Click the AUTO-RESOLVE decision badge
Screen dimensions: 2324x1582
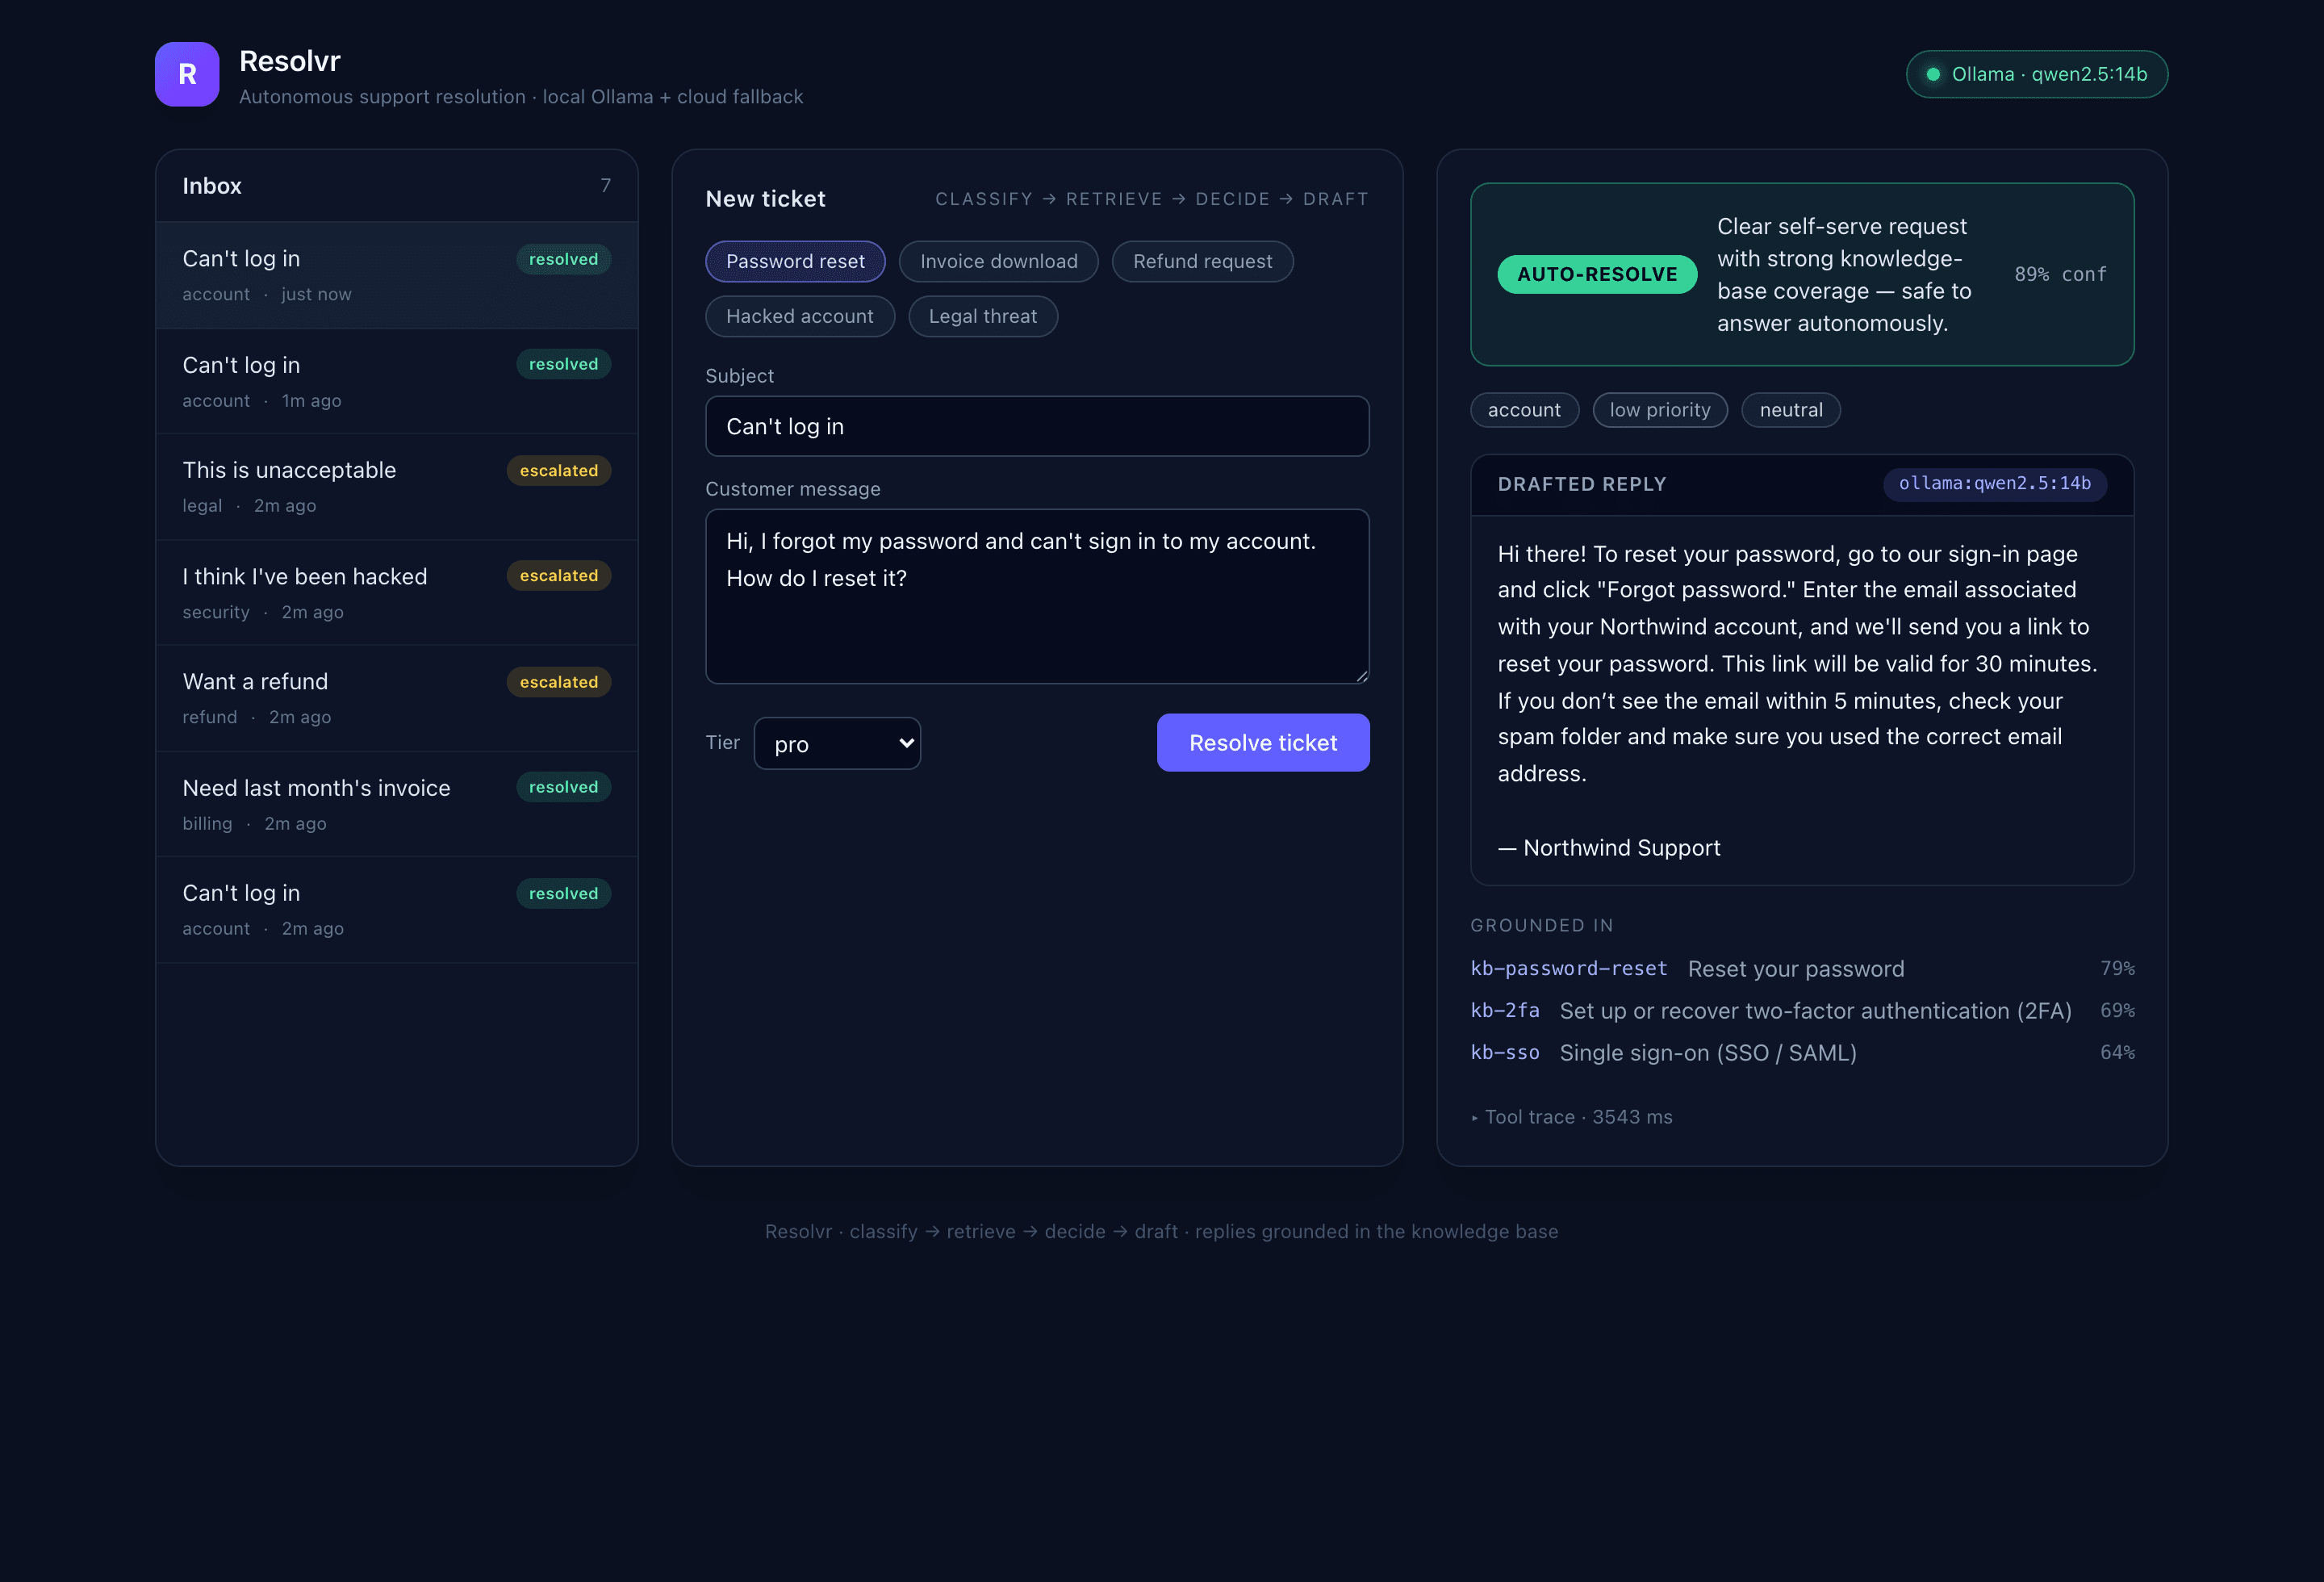[1596, 274]
